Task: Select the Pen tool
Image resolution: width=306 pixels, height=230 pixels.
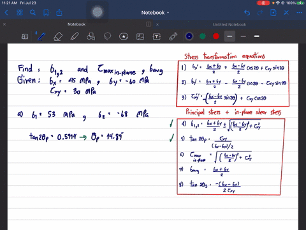Action: pos(41,36)
